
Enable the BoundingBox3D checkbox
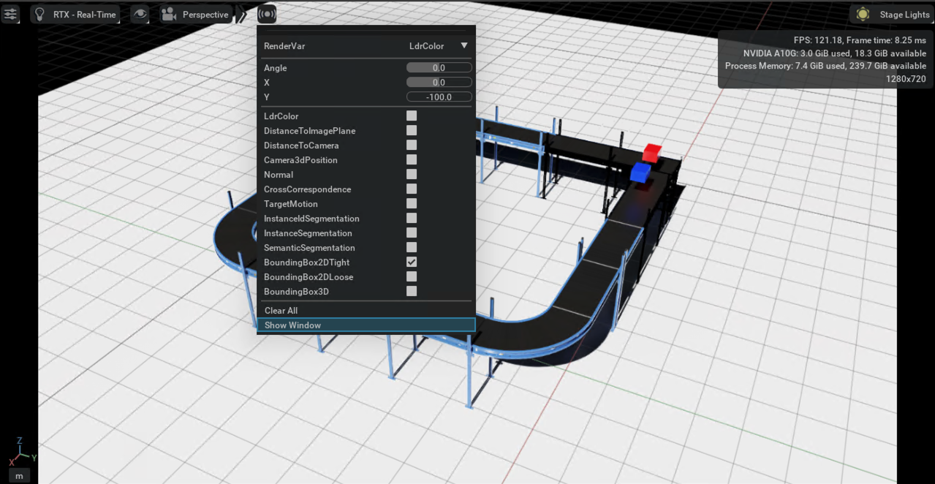pos(412,291)
